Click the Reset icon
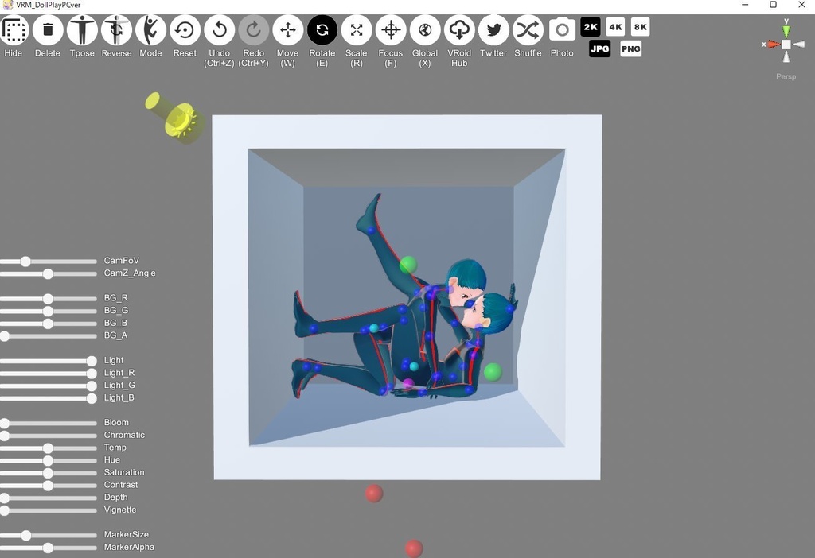 coord(185,30)
